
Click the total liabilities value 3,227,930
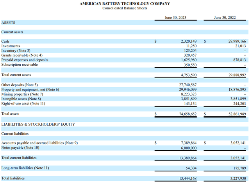pos(238,178)
